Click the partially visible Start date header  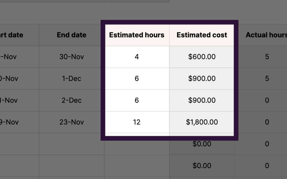click(x=13, y=35)
